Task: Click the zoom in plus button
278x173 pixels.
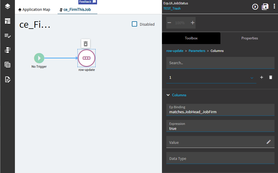Action: click(x=193, y=23)
